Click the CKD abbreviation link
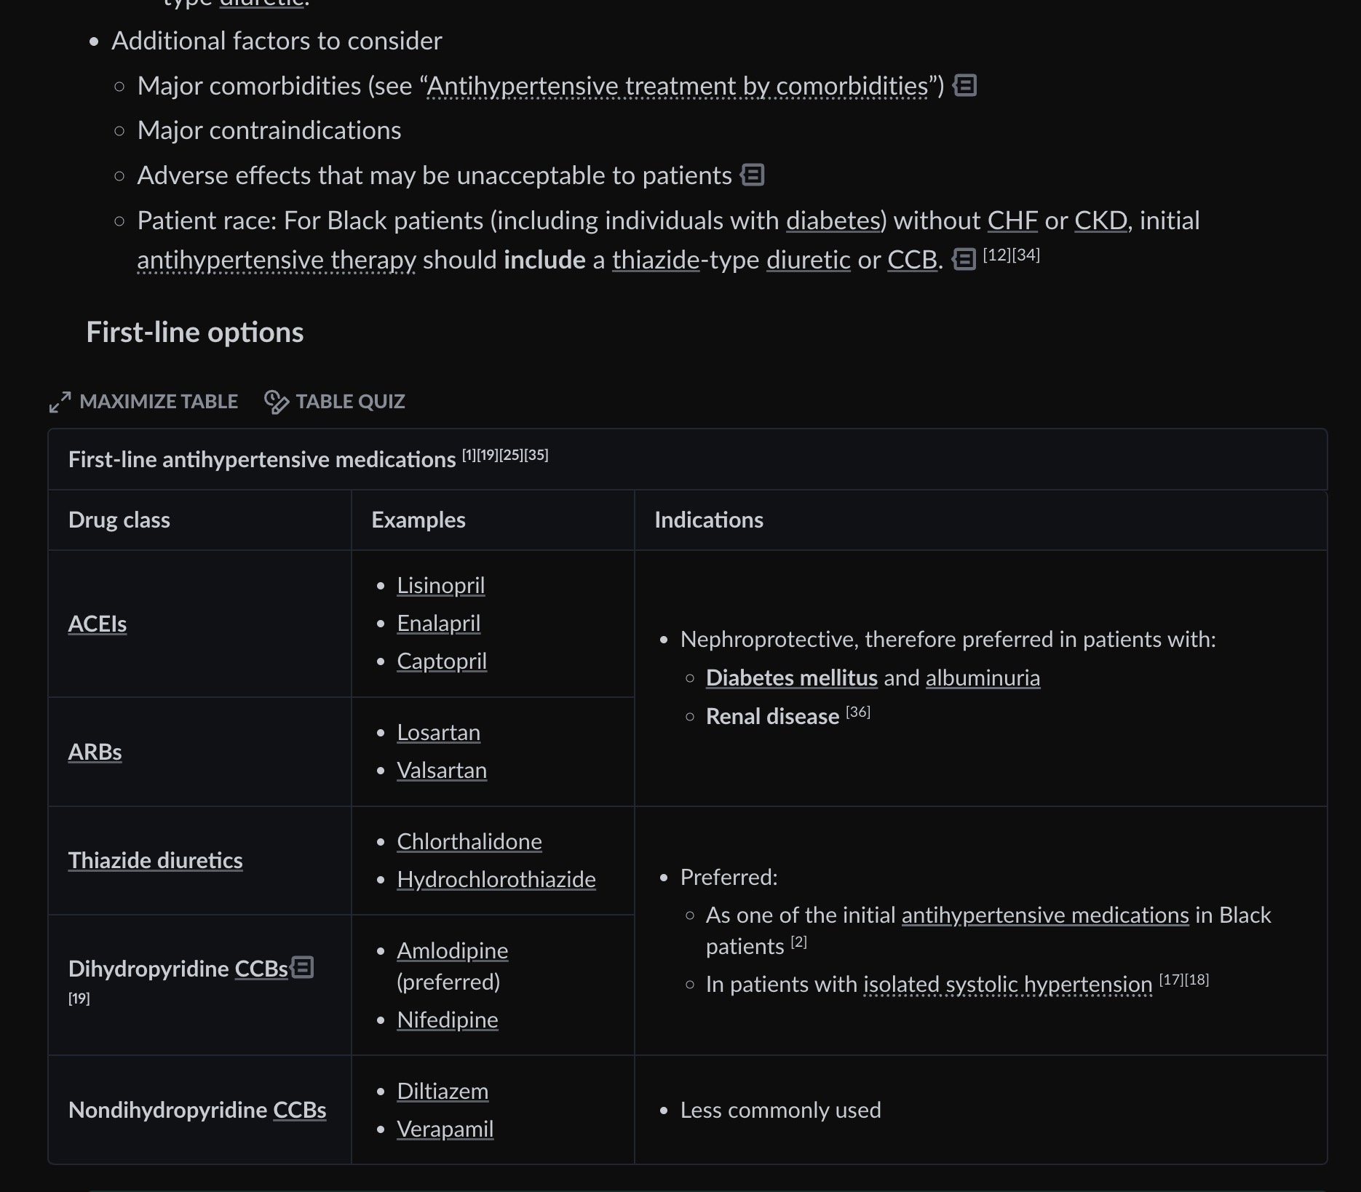Screen dimensions: 1361x1192 [1100, 221]
